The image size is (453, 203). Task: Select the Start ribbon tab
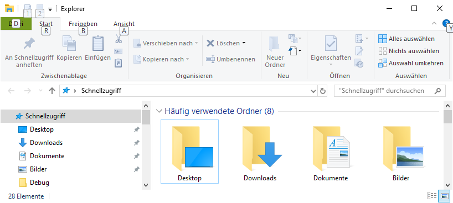point(46,24)
